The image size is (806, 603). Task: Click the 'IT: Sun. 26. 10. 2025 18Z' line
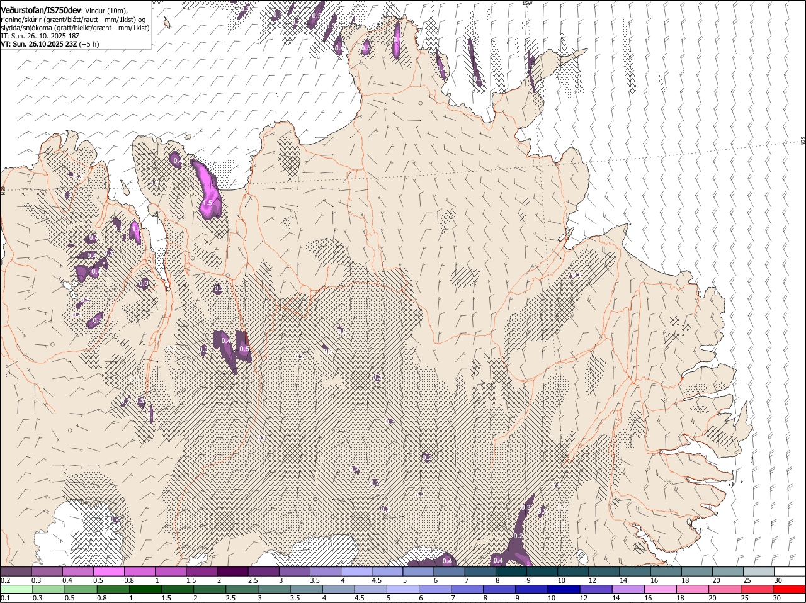(x=40, y=36)
